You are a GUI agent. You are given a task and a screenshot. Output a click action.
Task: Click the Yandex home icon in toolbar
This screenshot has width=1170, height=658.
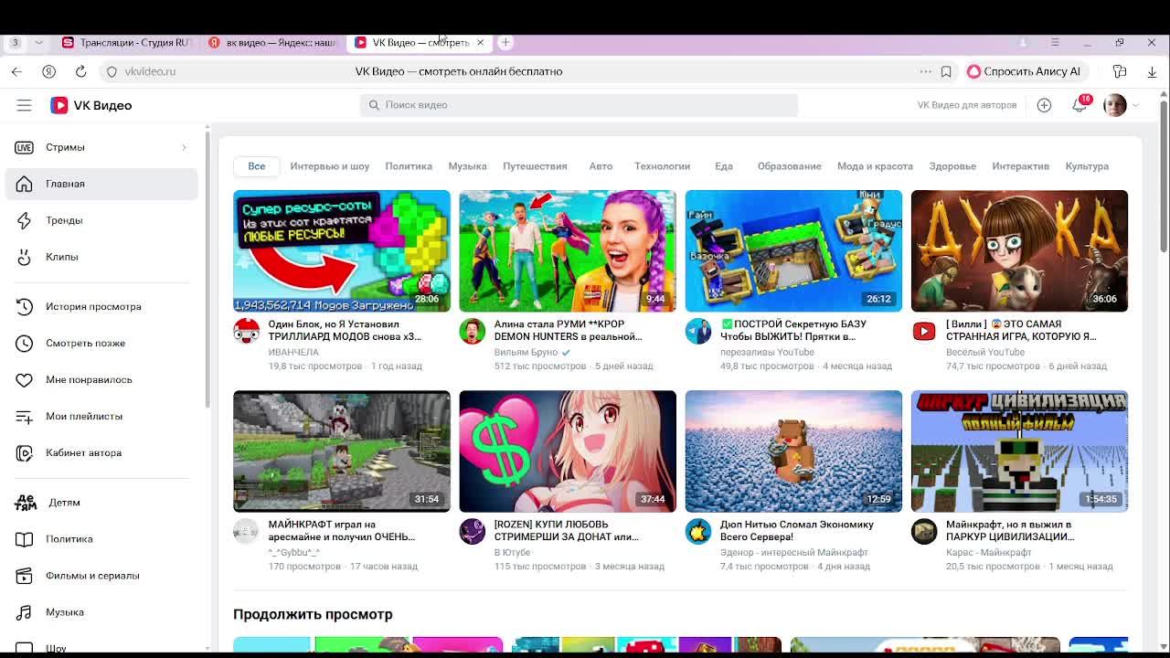pos(48,71)
